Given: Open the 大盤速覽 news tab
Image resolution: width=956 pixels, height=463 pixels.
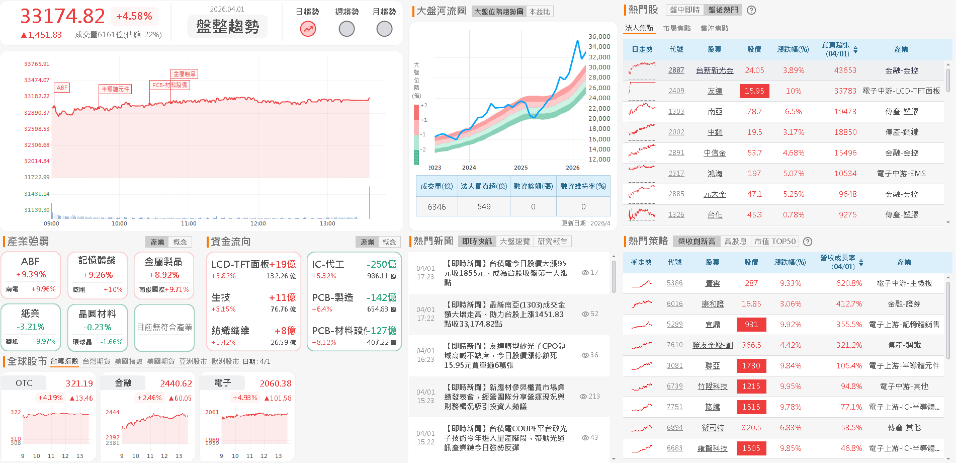Looking at the screenshot, I should coord(514,242).
